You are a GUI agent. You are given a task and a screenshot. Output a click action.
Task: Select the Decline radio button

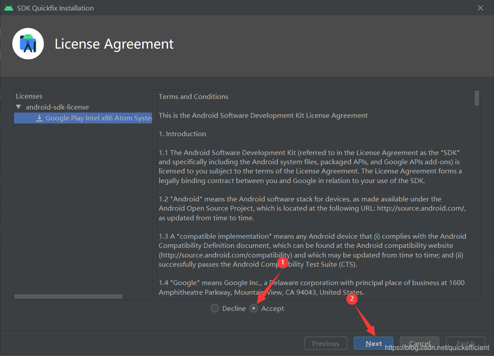214,308
